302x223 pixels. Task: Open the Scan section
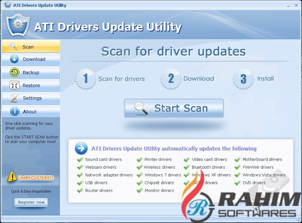pyautogui.click(x=31, y=46)
